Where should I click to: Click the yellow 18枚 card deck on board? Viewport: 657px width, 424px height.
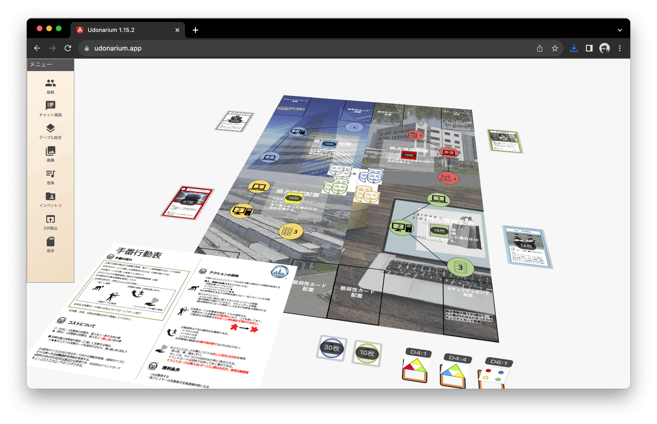(293, 198)
